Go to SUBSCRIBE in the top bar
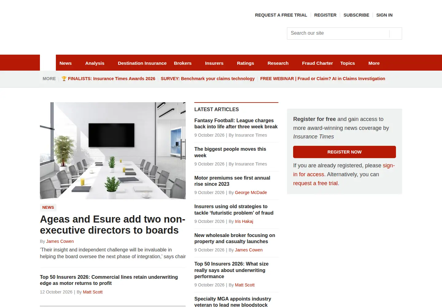The height and width of the screenshot is (307, 442). click(x=356, y=15)
